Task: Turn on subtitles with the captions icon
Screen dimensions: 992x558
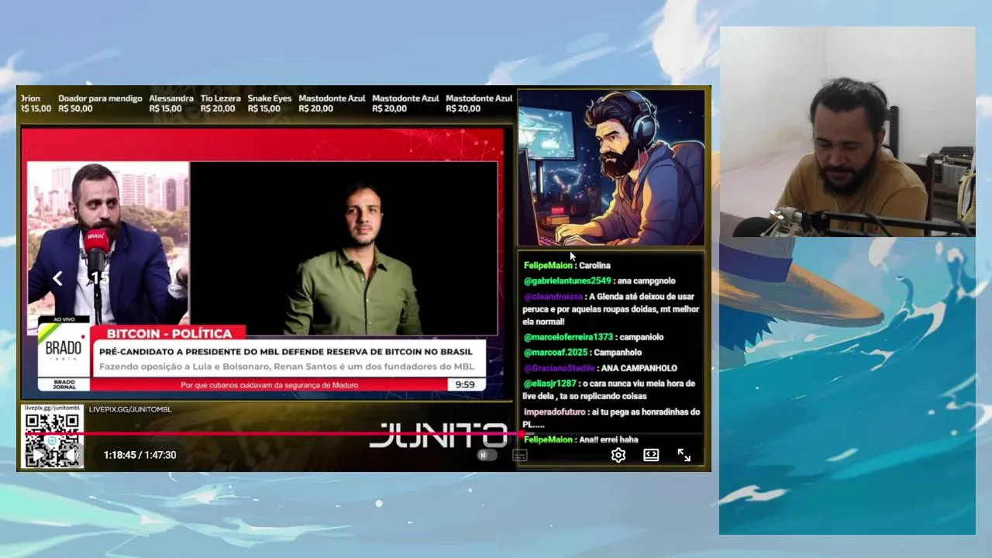Action: coord(520,455)
